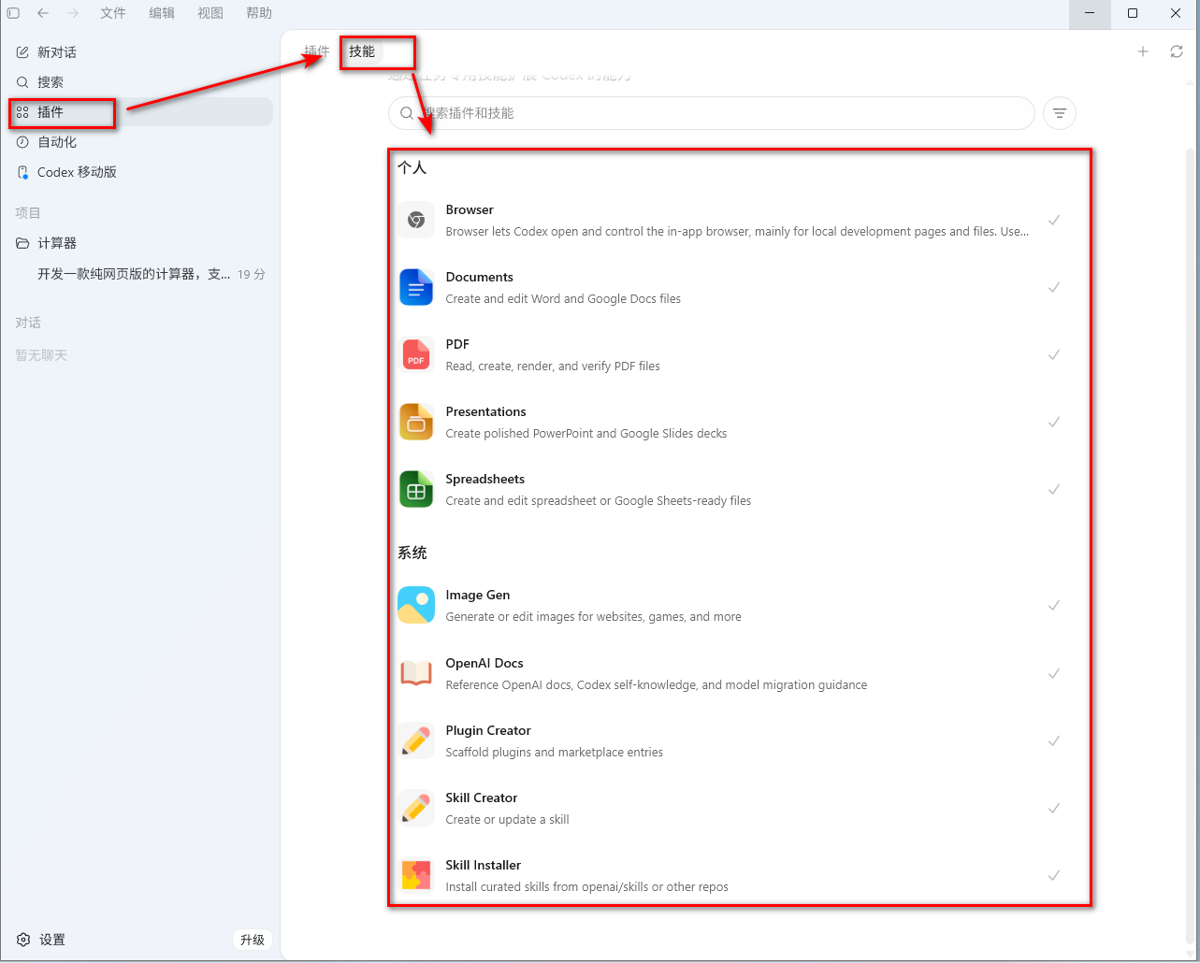1200x963 pixels.
Task: Click the Spreadsheets skill icon
Action: click(x=416, y=489)
